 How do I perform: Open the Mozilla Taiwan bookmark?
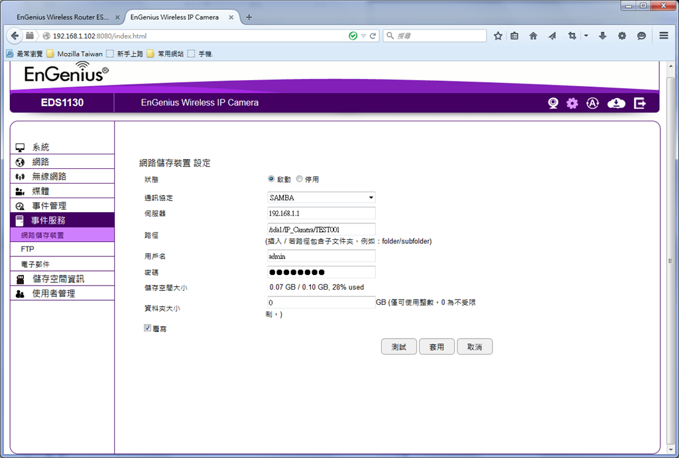pos(75,54)
